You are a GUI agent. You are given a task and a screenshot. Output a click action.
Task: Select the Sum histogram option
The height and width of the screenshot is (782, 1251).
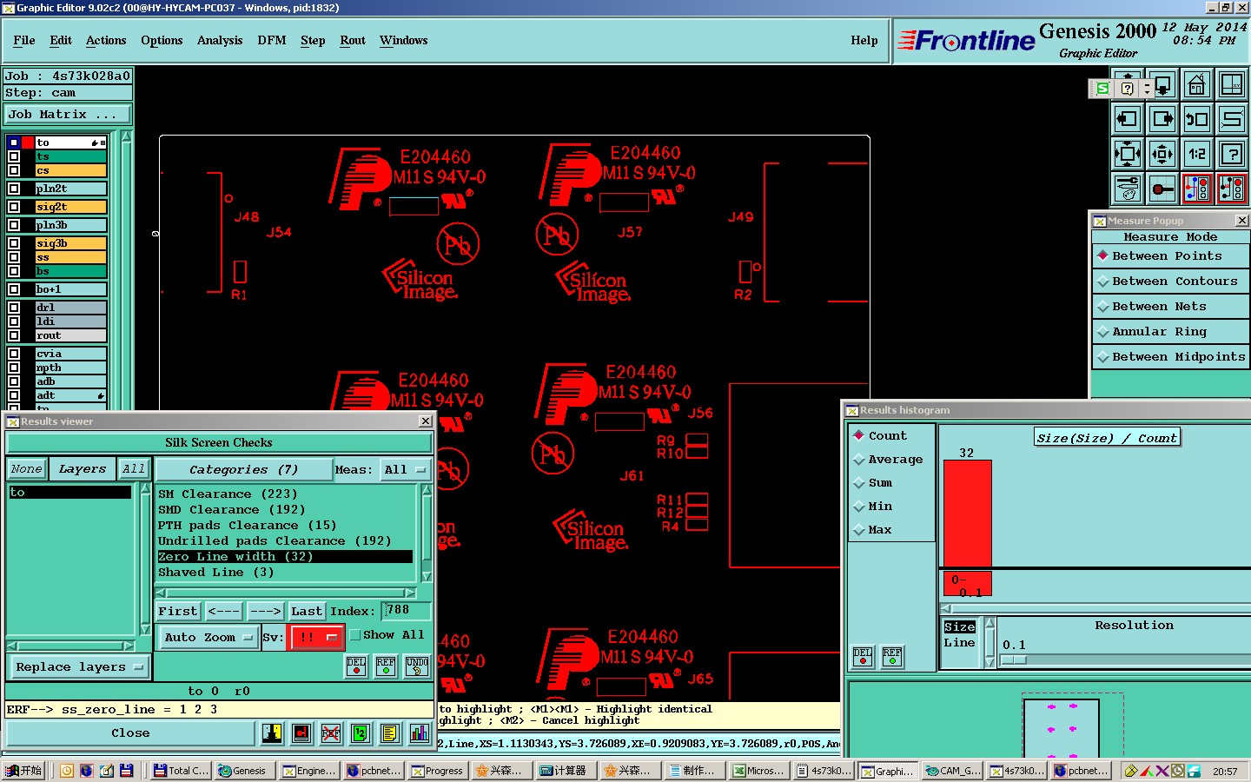pos(874,483)
